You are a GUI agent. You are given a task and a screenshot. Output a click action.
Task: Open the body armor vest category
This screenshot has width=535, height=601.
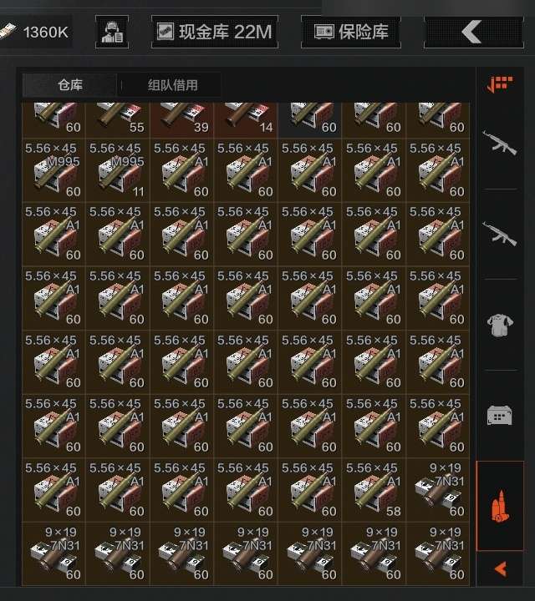tap(500, 325)
